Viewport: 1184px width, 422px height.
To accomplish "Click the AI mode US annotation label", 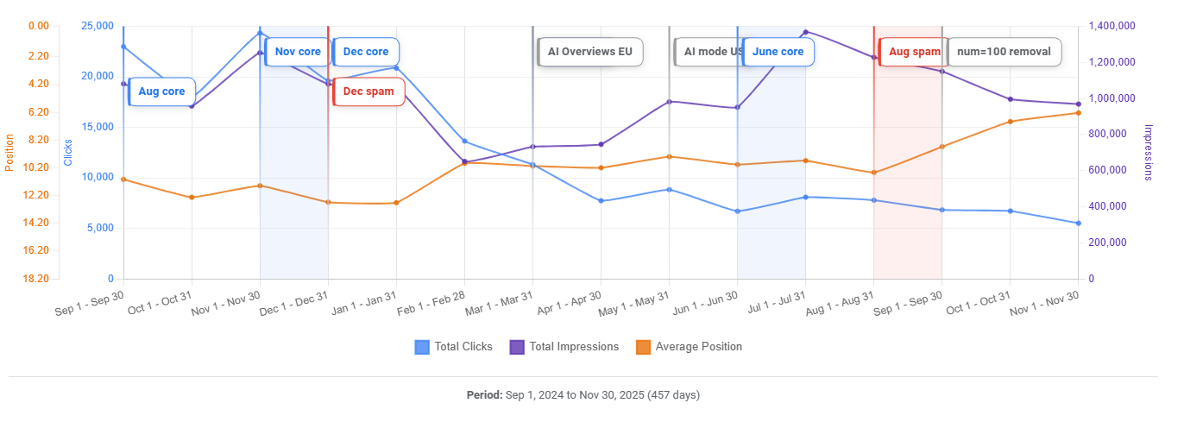I will coord(709,52).
